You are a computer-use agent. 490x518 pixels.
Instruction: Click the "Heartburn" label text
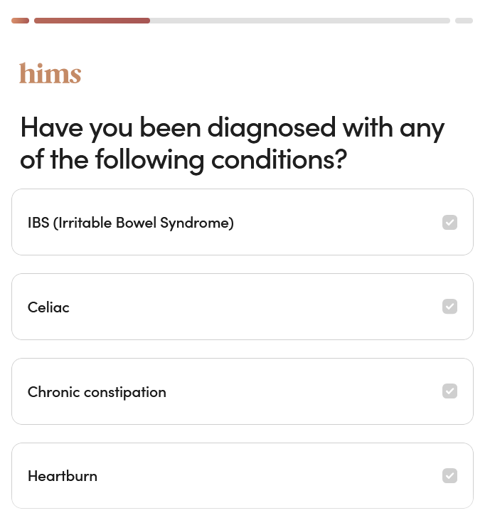pos(63,476)
